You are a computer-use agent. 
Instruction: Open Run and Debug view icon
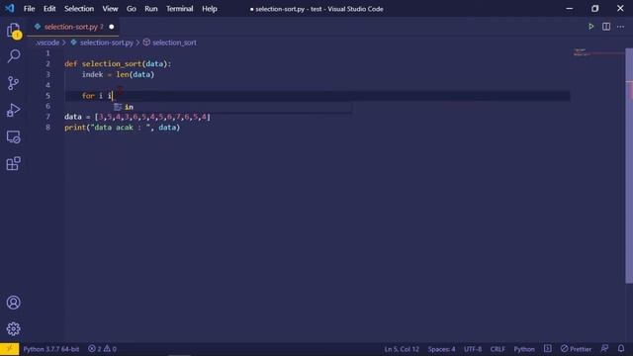13,110
